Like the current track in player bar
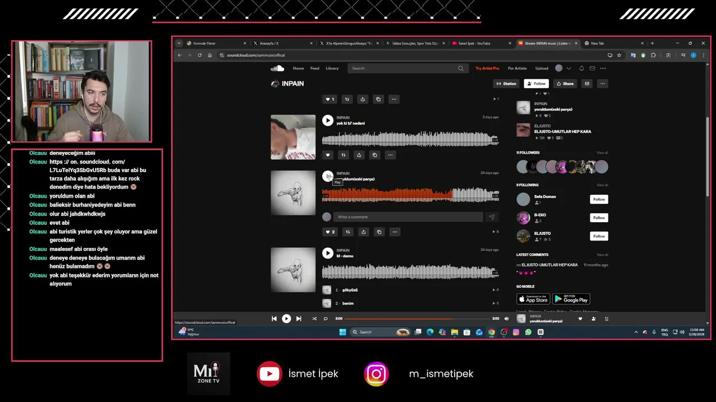The image size is (716, 402). pyautogui.click(x=580, y=319)
